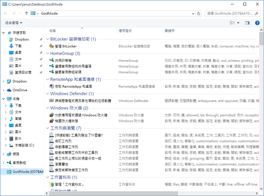The width and height of the screenshot is (264, 196).
Task: Expand the top-level Dropbox tree node arrow
Action: click(x=4, y=81)
